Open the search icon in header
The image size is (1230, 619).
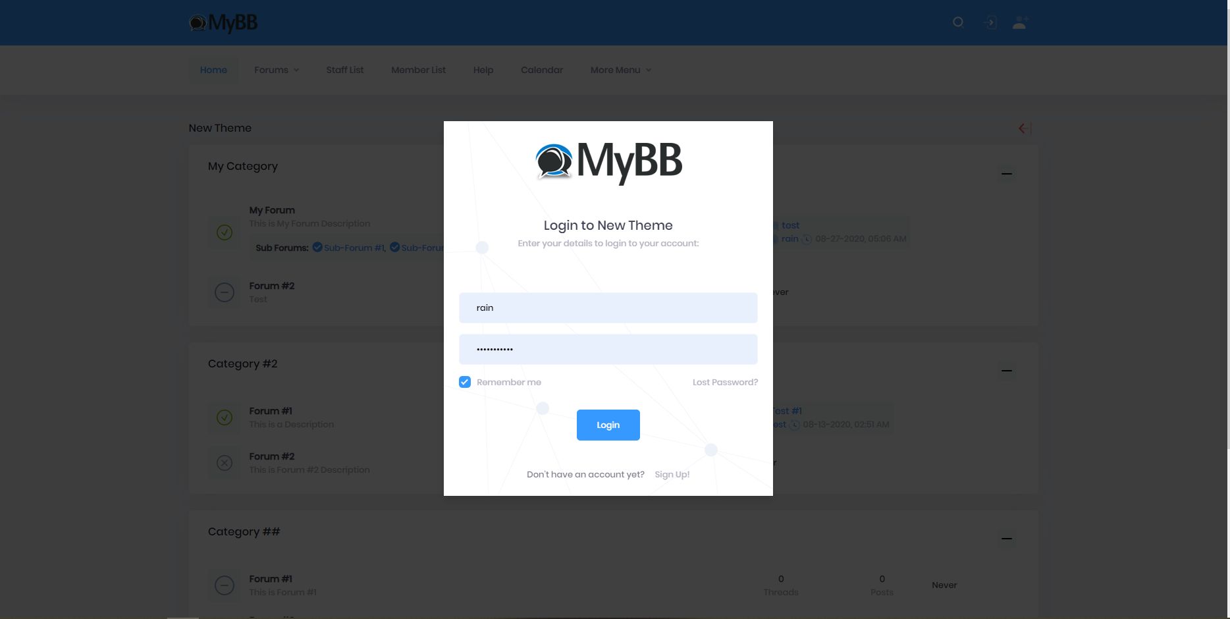coord(958,22)
